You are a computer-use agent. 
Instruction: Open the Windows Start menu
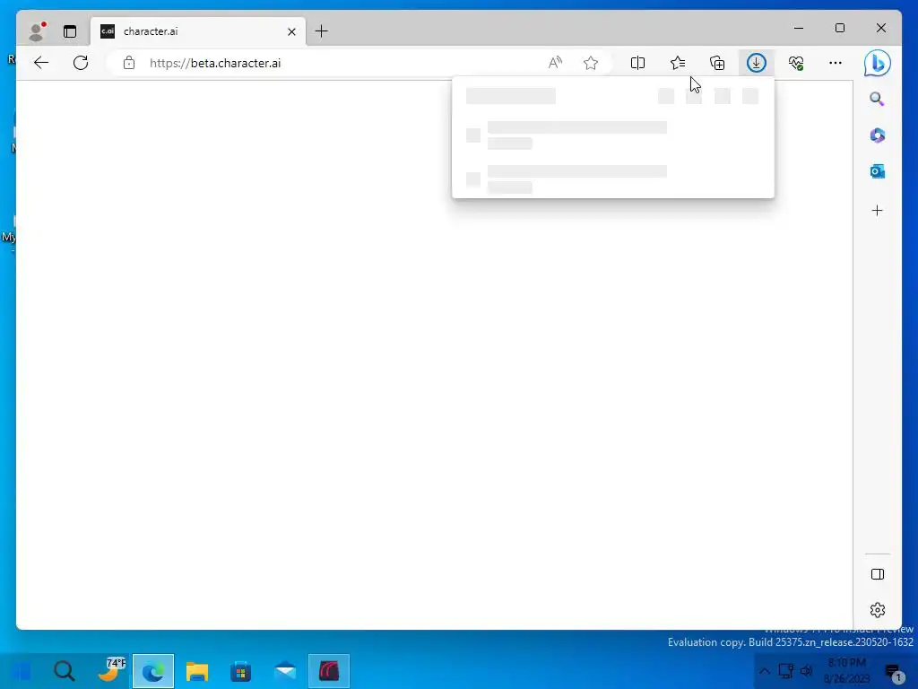click(22, 671)
